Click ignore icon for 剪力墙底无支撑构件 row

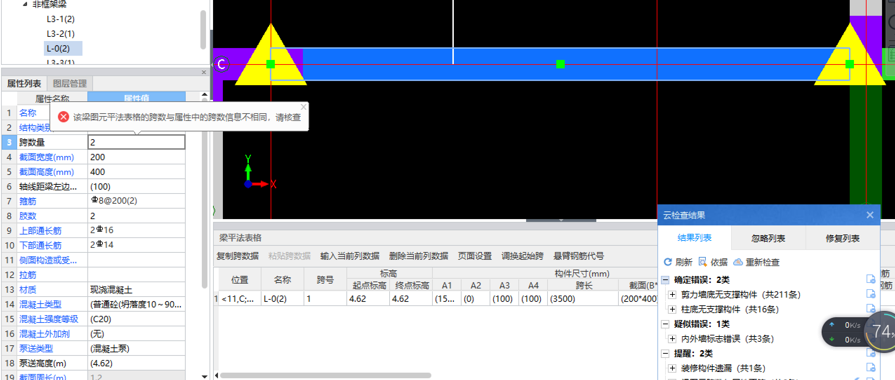click(871, 294)
